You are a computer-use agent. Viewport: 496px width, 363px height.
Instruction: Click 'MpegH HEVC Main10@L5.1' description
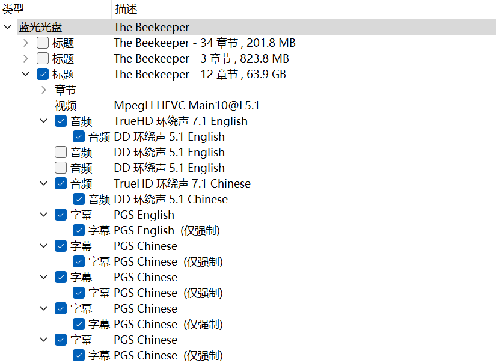coord(186,106)
